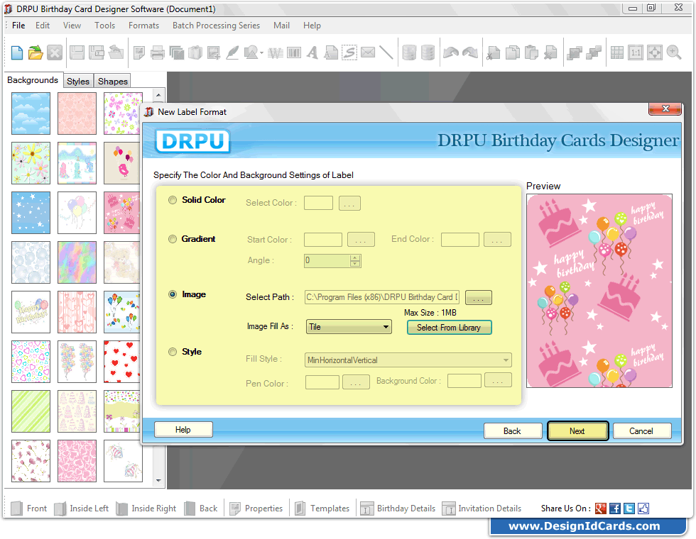
Task: Click the Select Path text field
Action: 382,297
